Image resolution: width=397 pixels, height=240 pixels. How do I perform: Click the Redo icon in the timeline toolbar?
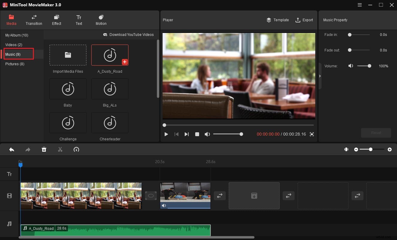(x=28, y=149)
